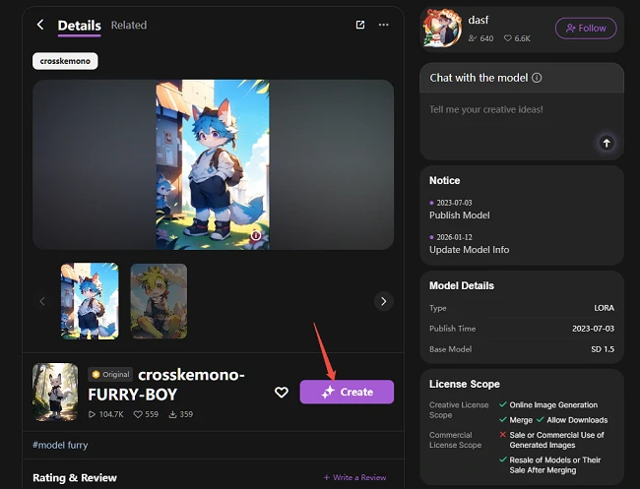Open the dasf username link
The width and height of the screenshot is (640, 489).
[x=479, y=20]
